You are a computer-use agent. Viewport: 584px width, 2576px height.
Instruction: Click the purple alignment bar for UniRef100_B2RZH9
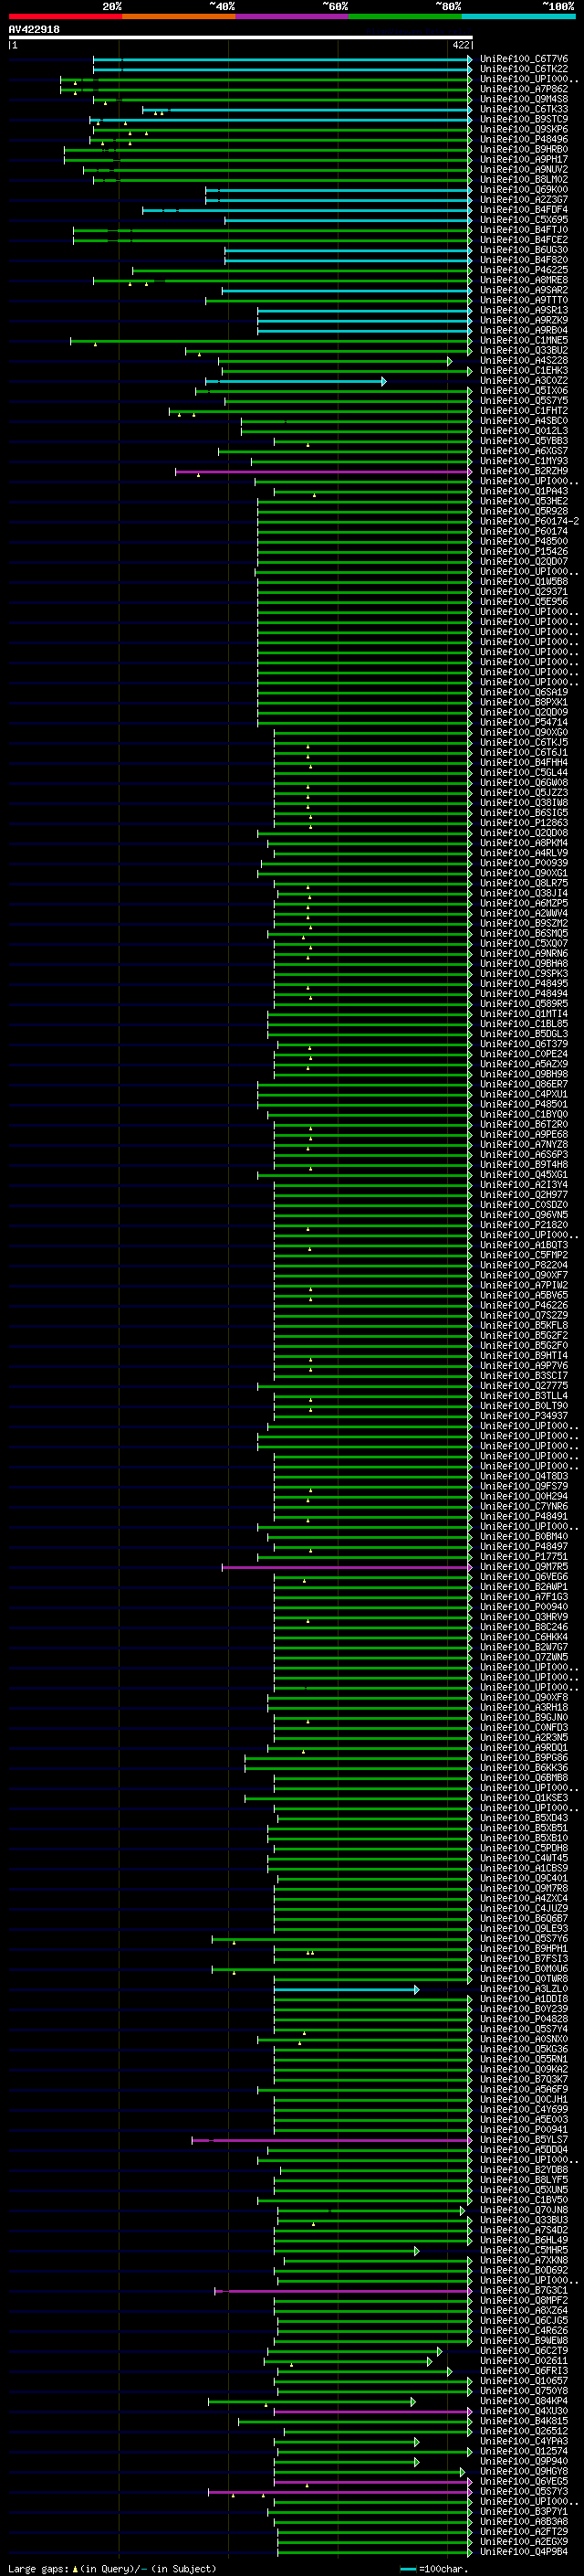323,471
